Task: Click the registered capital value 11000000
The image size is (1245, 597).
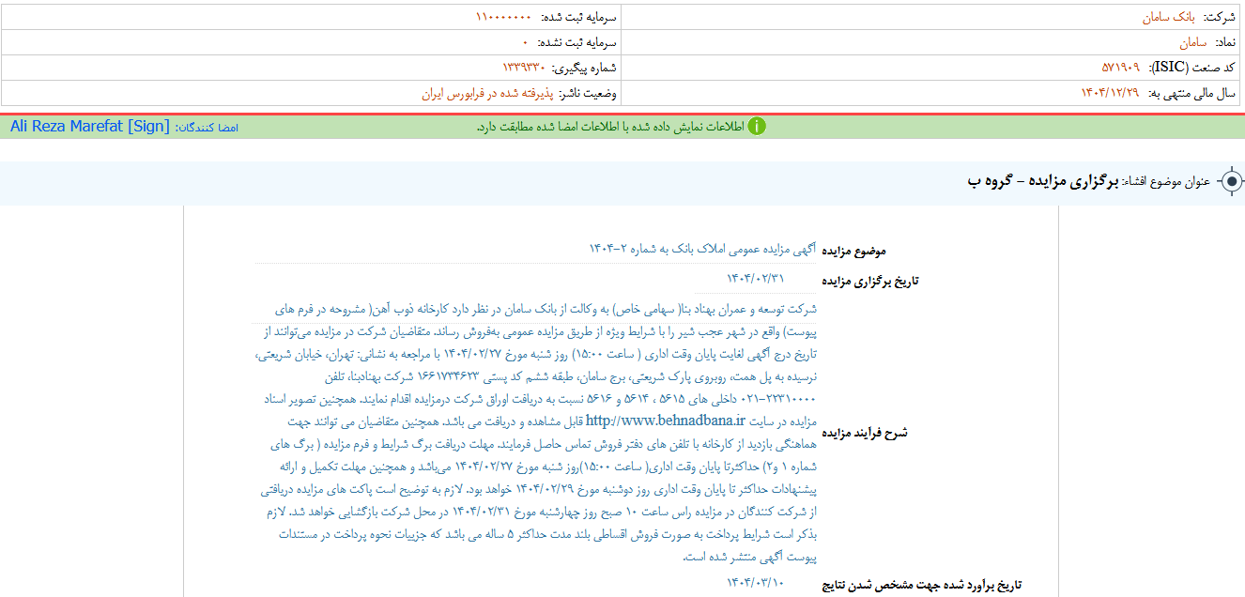Action: (x=503, y=17)
